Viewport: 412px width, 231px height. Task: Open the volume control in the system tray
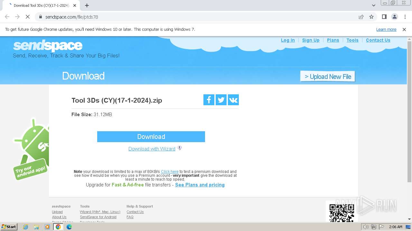[366, 227]
